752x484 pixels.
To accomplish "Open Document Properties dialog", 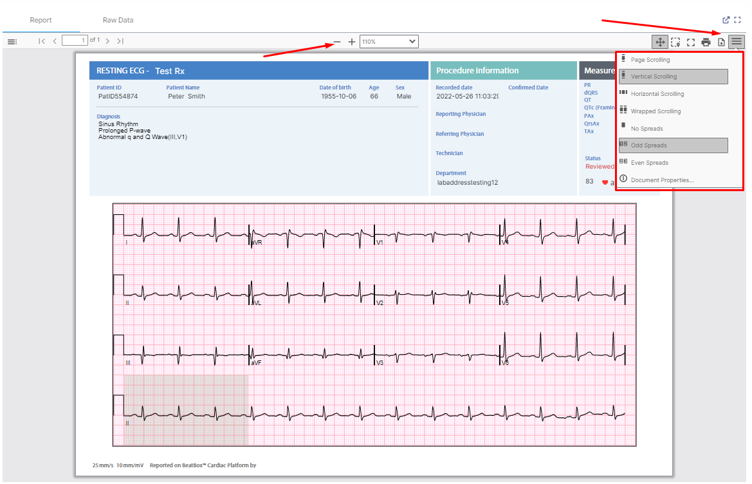I will [674, 180].
